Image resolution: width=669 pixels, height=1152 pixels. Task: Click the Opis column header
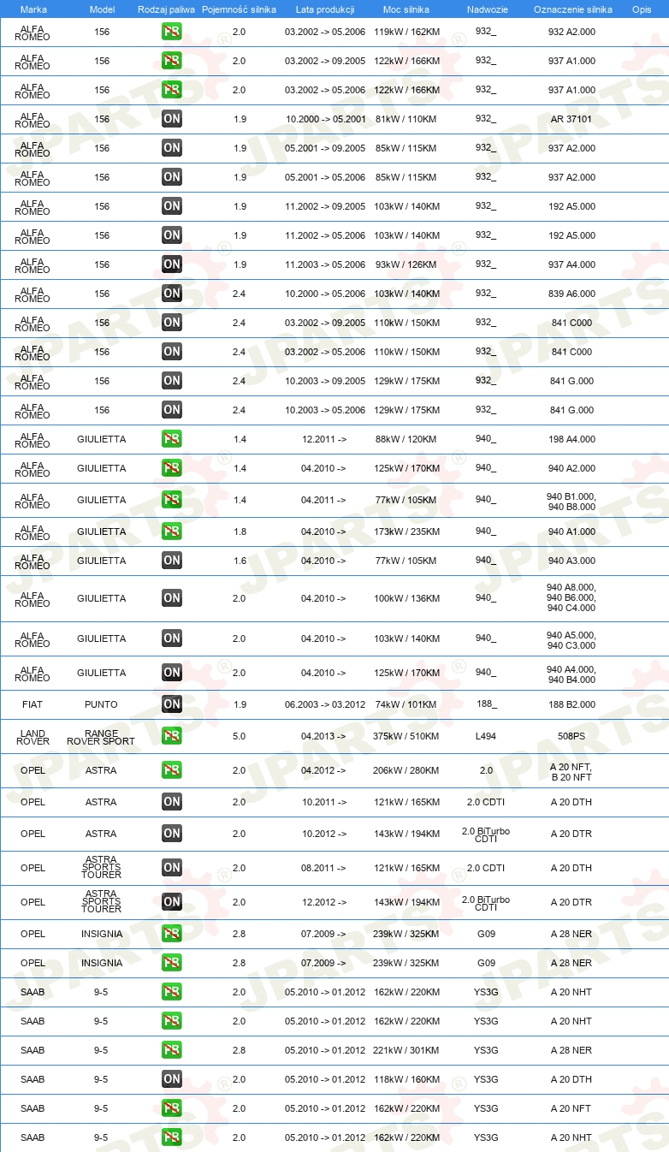click(642, 9)
